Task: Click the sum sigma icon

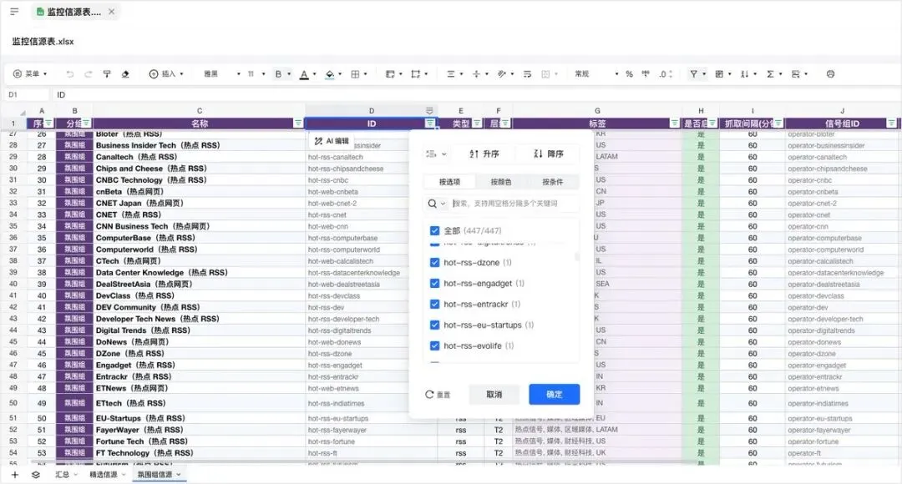Action: click(x=770, y=74)
